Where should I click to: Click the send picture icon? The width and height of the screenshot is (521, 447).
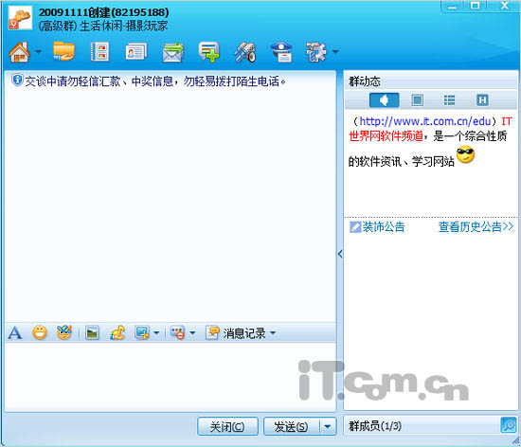(92, 333)
